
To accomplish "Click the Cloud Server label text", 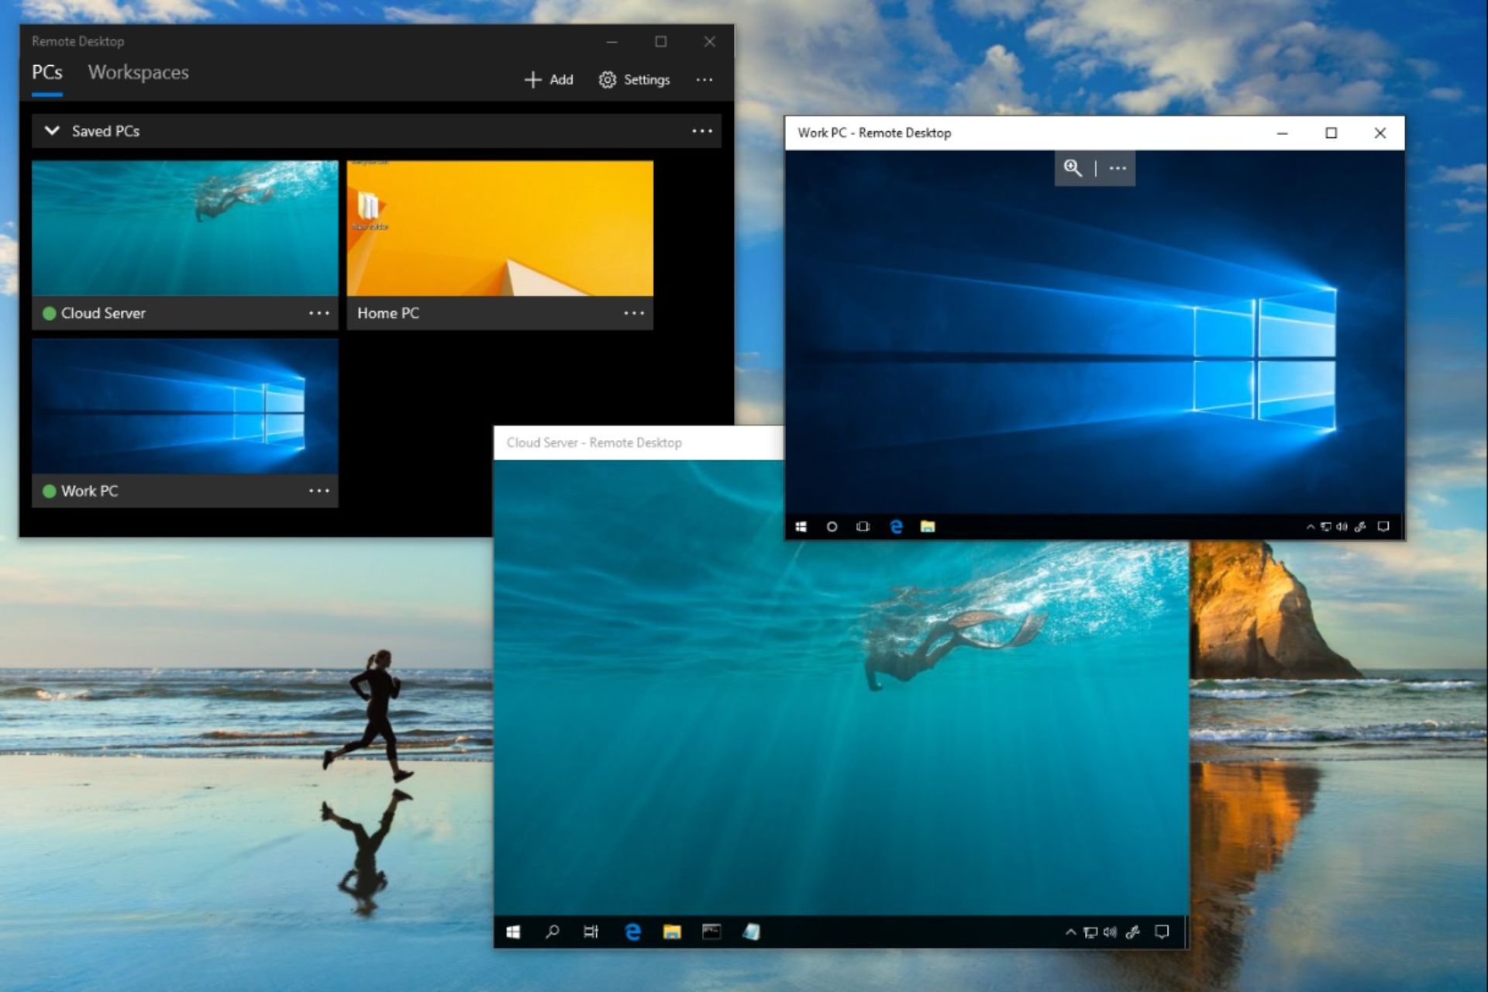I will [x=103, y=313].
